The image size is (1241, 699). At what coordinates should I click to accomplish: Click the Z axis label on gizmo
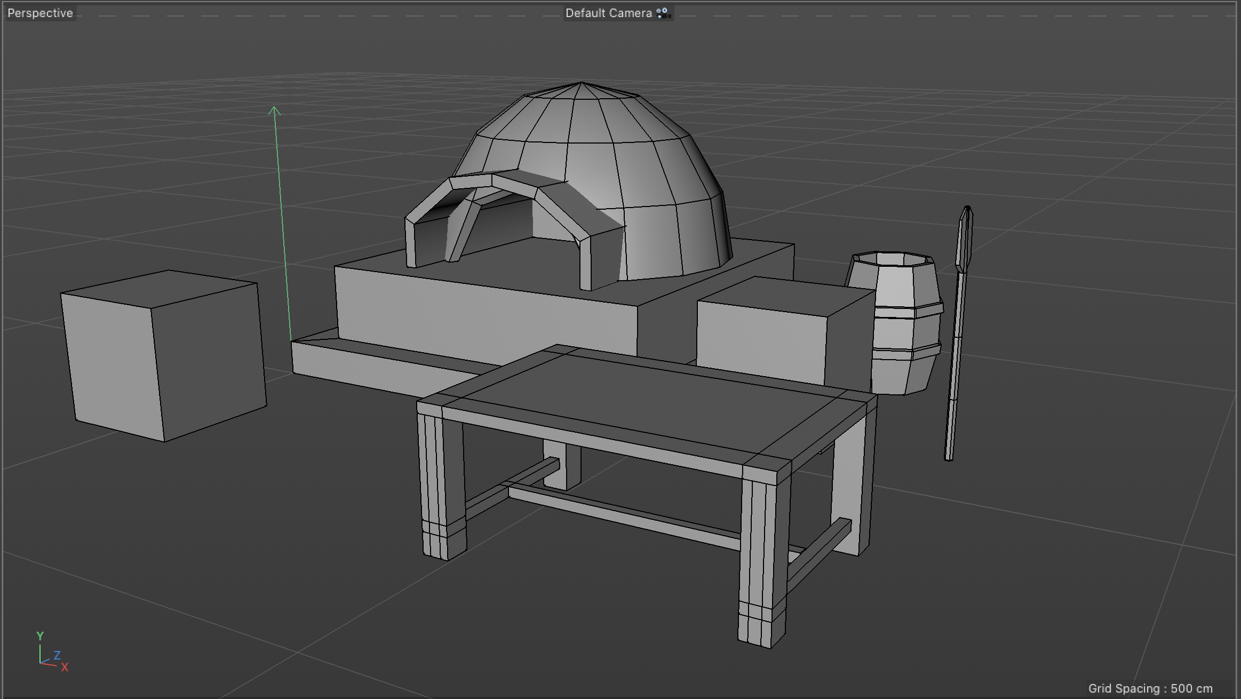(57, 655)
